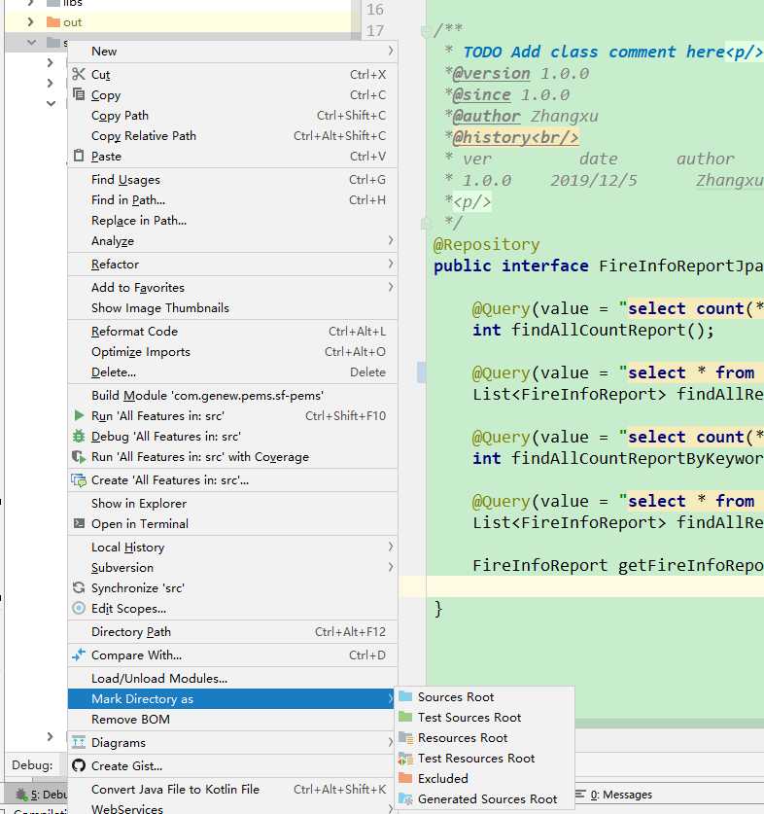Choose Optimize Imports menu entry
The height and width of the screenshot is (814, 764).
(x=232, y=351)
